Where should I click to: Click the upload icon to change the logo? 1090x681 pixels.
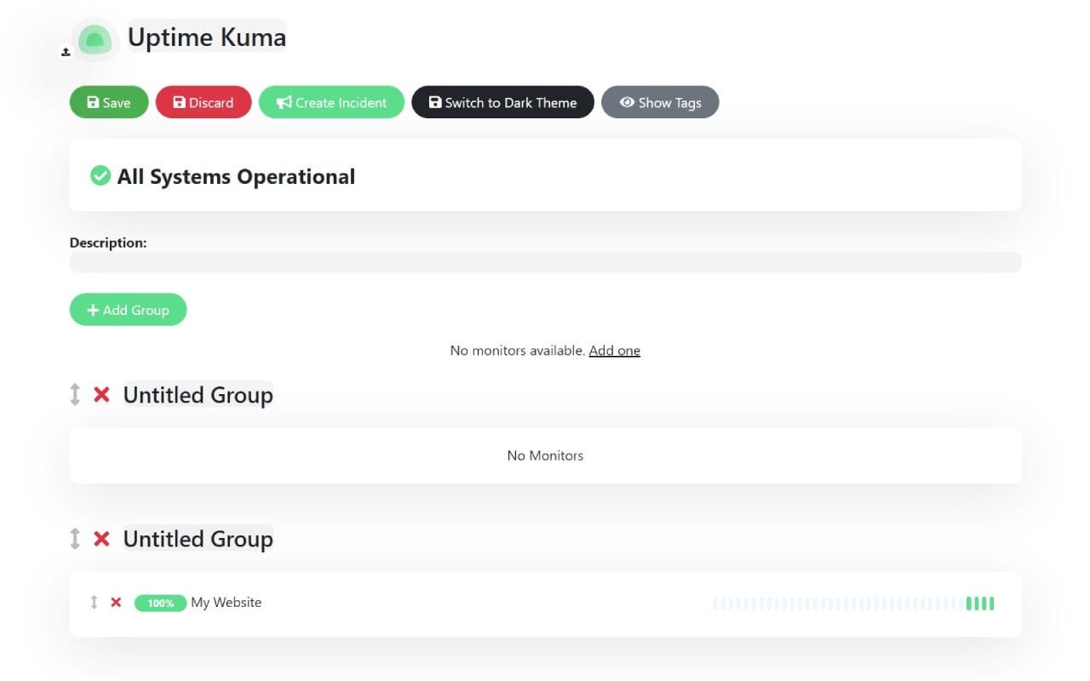pos(65,52)
